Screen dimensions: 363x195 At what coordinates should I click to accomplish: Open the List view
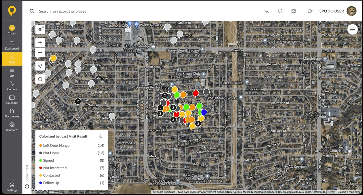(x=12, y=72)
